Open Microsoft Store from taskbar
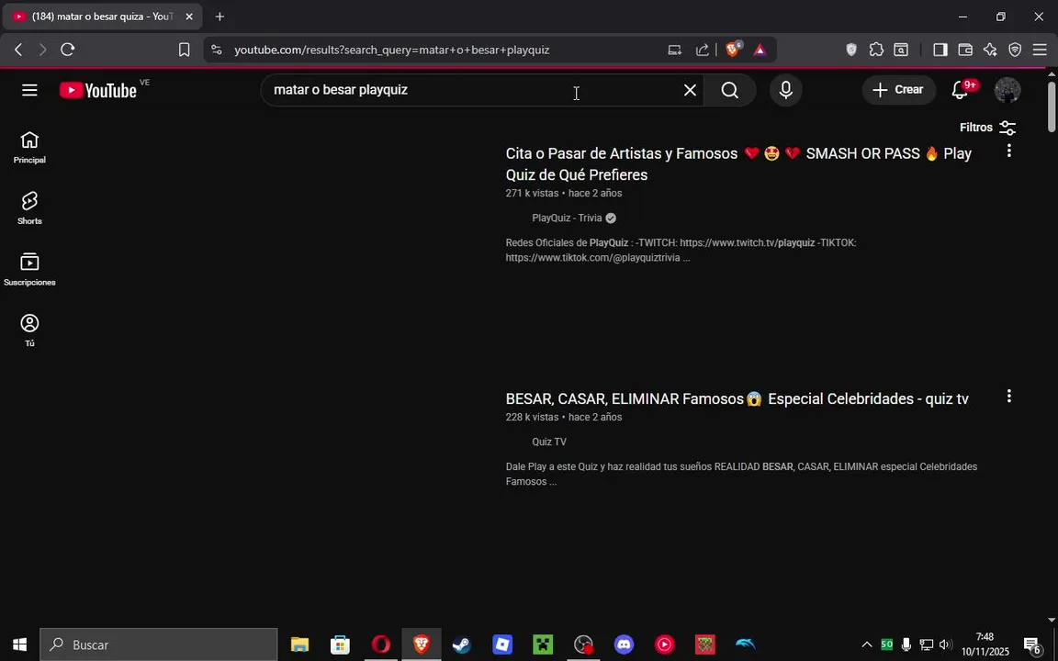Image resolution: width=1058 pixels, height=661 pixels. tap(340, 644)
